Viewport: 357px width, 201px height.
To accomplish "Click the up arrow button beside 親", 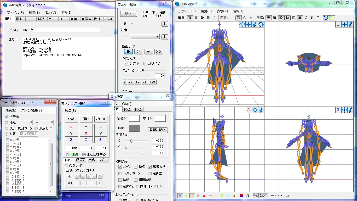I will [164, 24].
